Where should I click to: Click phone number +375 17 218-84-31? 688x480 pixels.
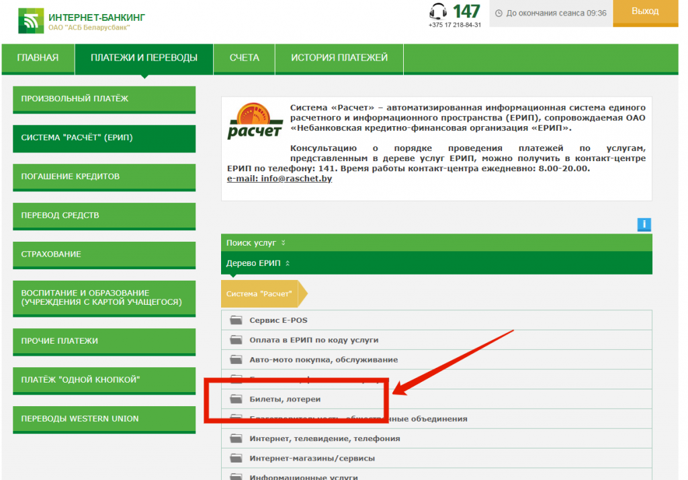coord(455,25)
